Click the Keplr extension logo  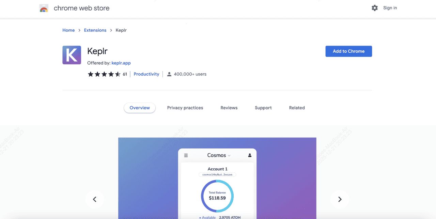pyautogui.click(x=71, y=55)
